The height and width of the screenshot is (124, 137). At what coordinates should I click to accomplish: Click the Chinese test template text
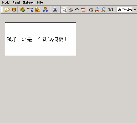tap(36, 39)
